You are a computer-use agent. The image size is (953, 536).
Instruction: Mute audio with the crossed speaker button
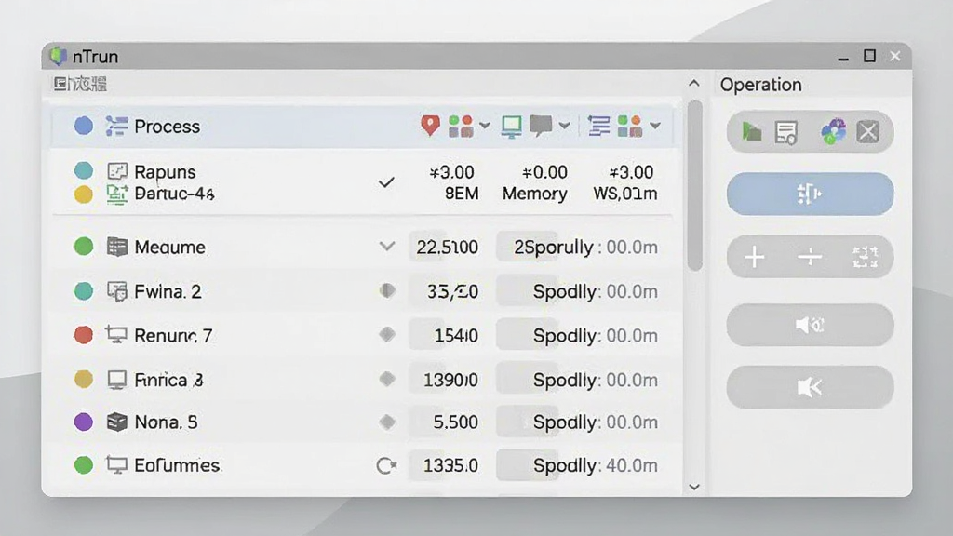point(811,386)
